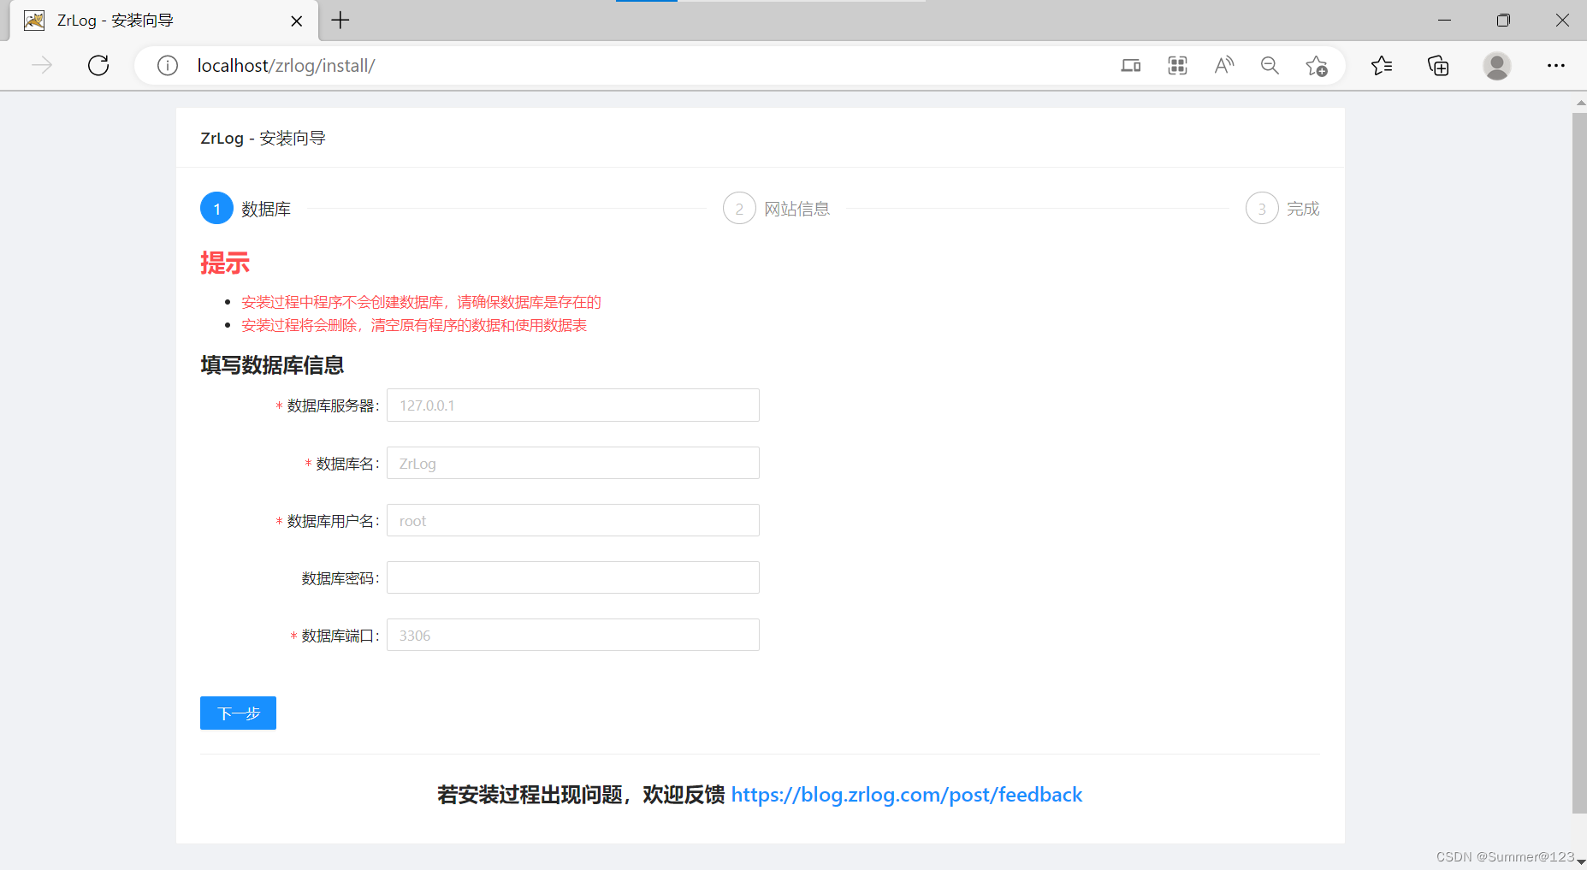Image resolution: width=1587 pixels, height=870 pixels.
Task: Select the ZrLog - 安装向导 browser tab
Action: 163,21
